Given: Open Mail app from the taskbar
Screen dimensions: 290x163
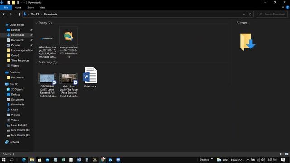Looking at the screenshot, I should click(48, 160).
